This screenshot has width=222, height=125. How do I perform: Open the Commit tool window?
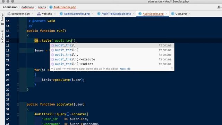pos(2,36)
